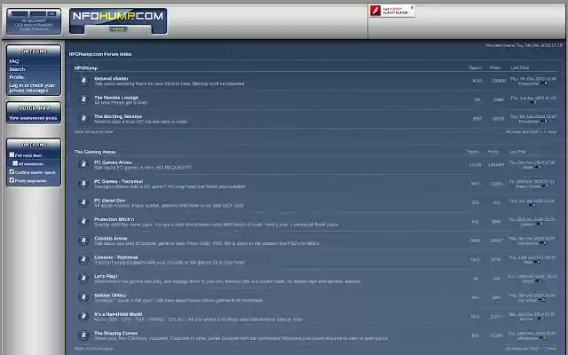Image resolution: width=568 pixels, height=355 pixels.
Task: Open the Protection Bitch'n forum
Action: pos(114,219)
